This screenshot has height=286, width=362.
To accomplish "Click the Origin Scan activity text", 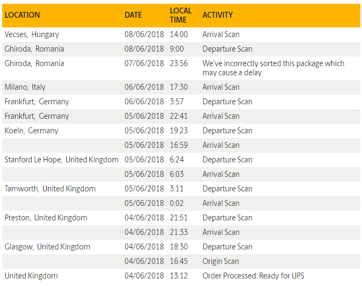I will [x=221, y=261].
